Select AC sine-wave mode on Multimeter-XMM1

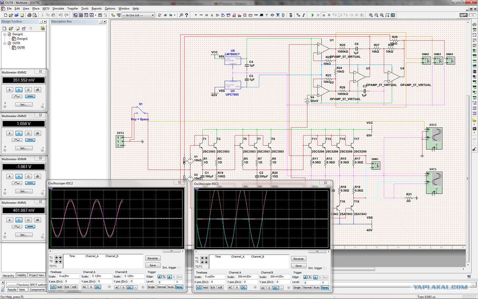(17, 226)
